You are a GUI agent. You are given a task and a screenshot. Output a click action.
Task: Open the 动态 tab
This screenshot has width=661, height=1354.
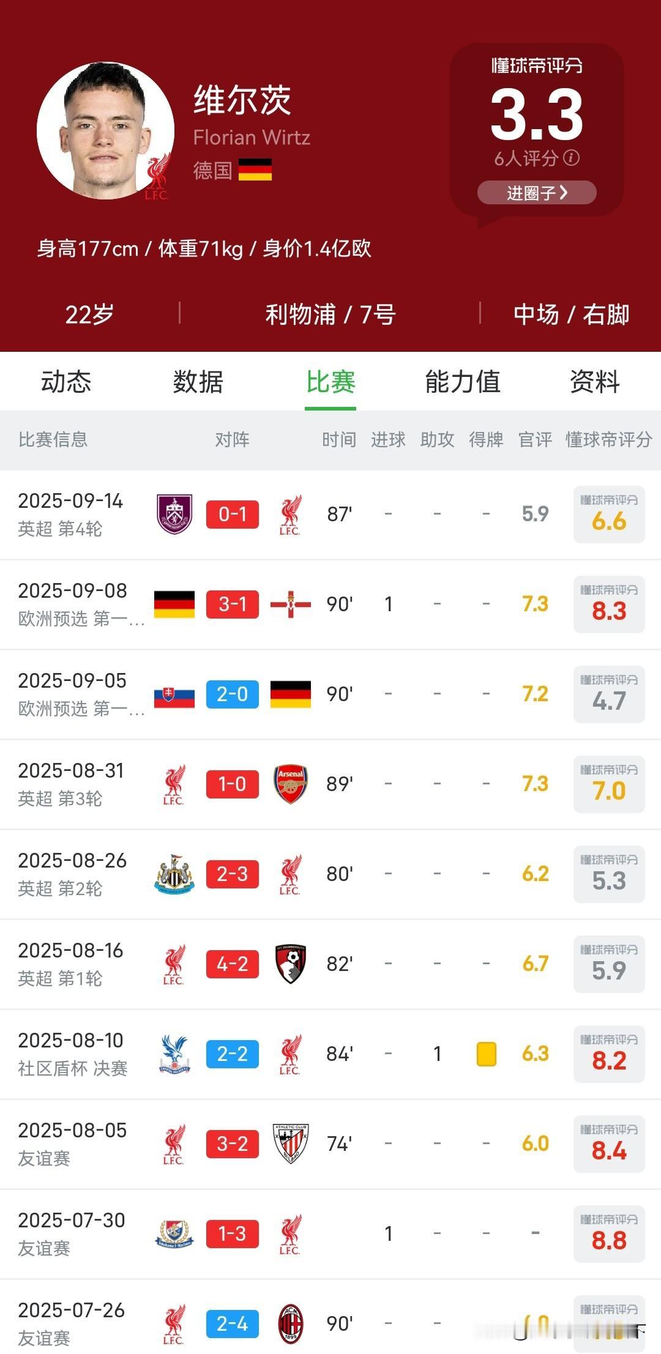click(x=66, y=382)
